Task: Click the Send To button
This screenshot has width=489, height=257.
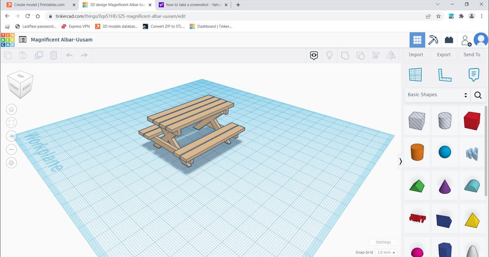Action: (471, 54)
